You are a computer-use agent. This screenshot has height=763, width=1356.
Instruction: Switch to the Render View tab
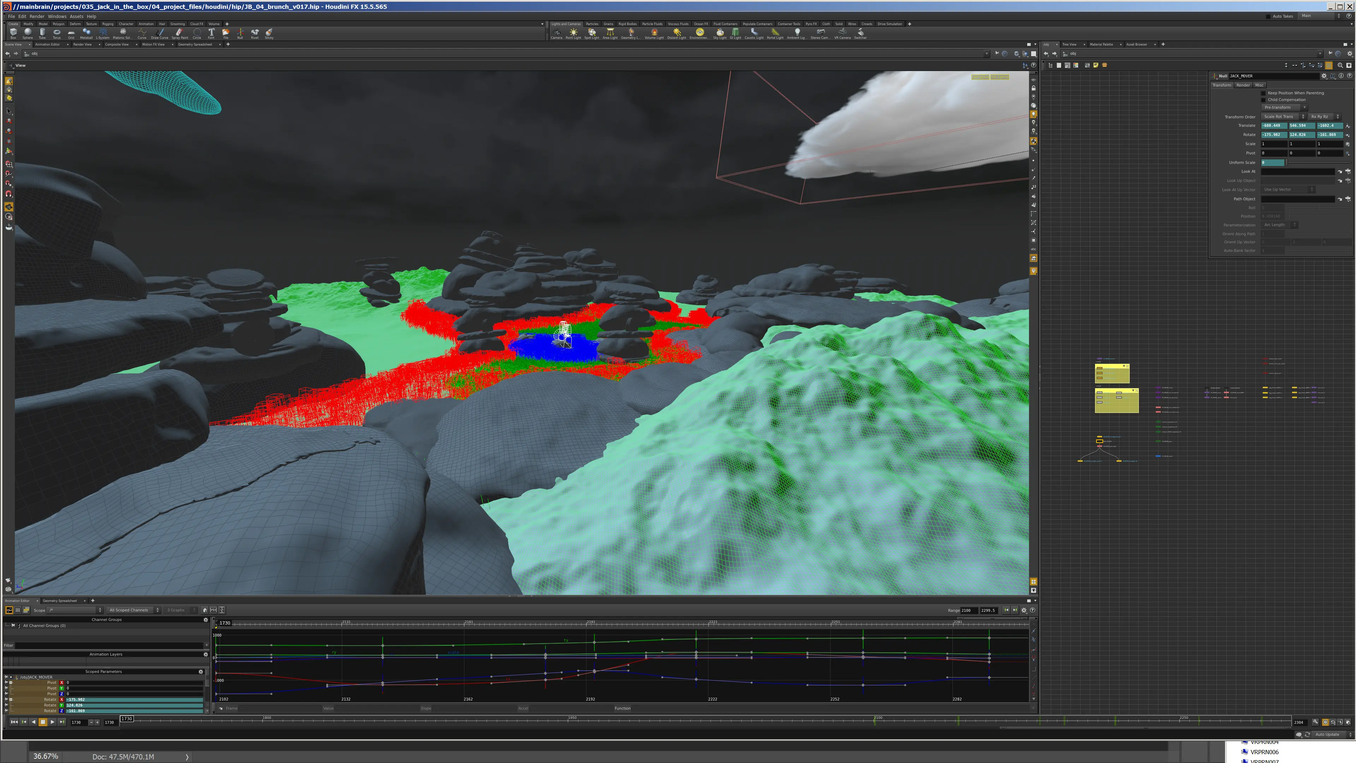point(82,44)
